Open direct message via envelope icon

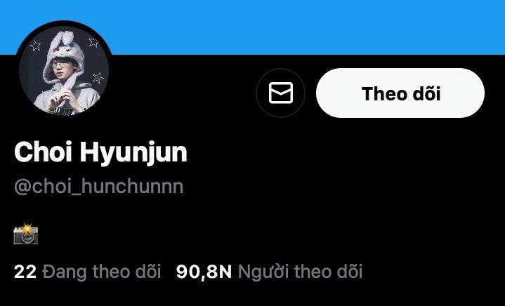280,93
